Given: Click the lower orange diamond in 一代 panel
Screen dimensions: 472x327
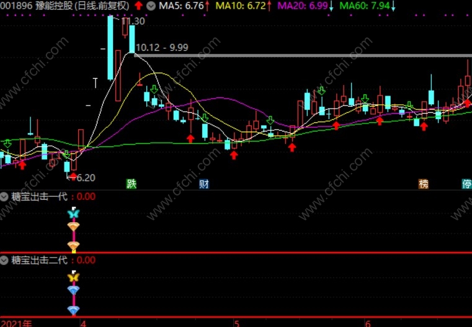Looking at the screenshot, I should (73, 245).
